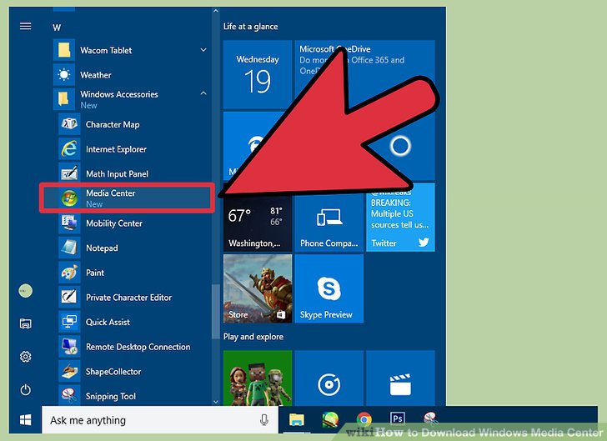Open the Store tile
Viewport: 607px width, 441px height.
258,288
